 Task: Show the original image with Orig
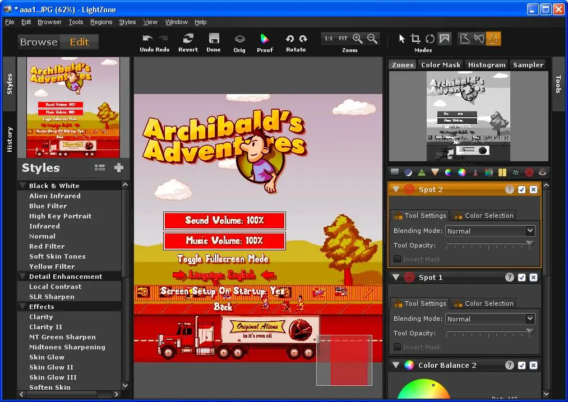coord(239,39)
